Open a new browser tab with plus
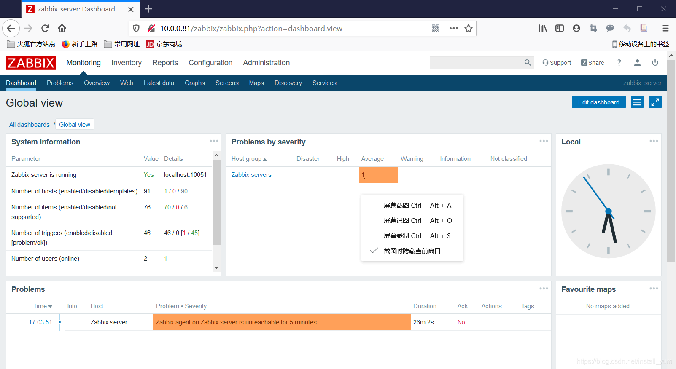Screen dimensions: 676x369 coord(148,9)
